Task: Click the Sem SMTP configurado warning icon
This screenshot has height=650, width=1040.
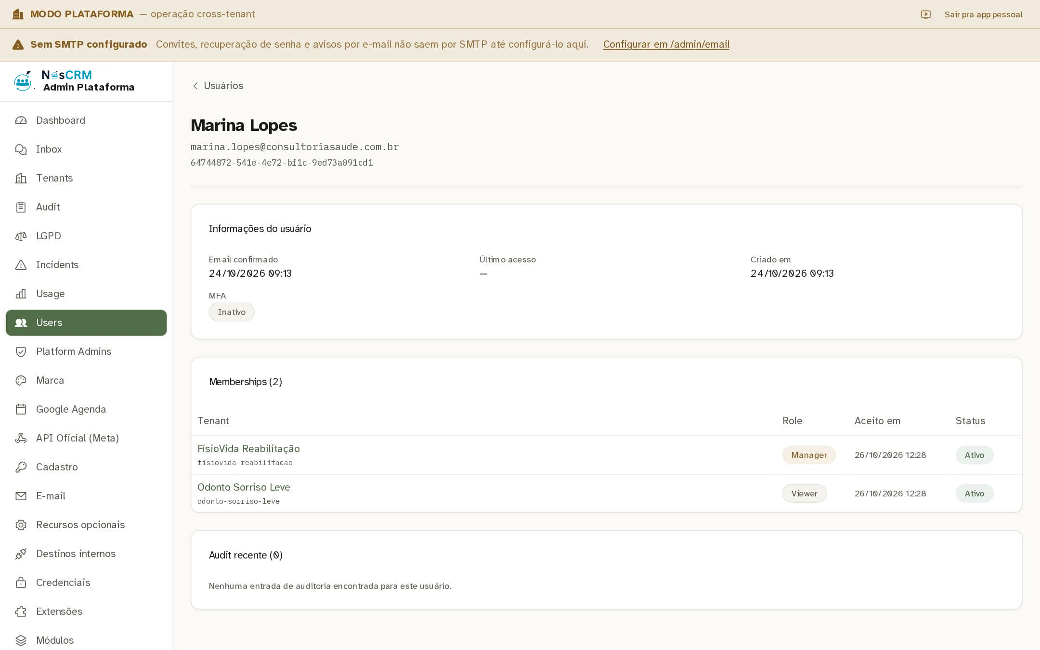Action: point(18,44)
